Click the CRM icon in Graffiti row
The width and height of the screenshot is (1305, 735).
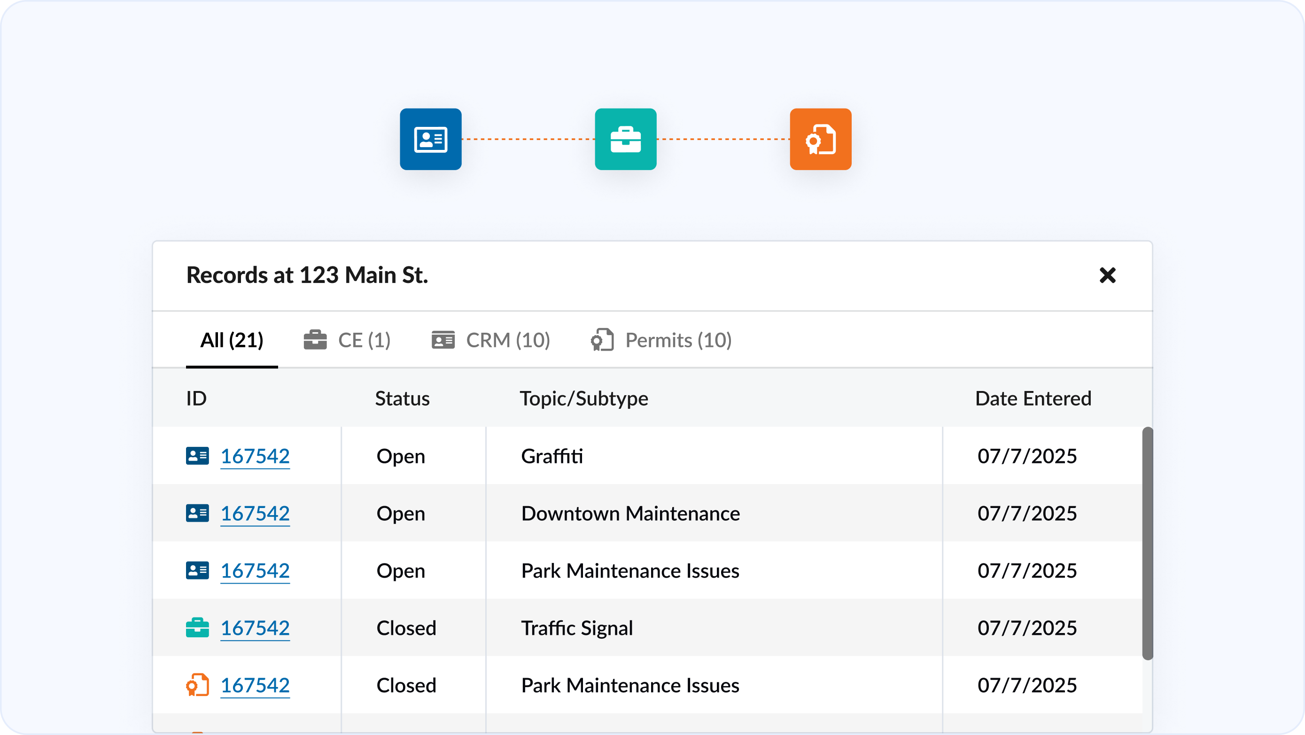click(197, 456)
